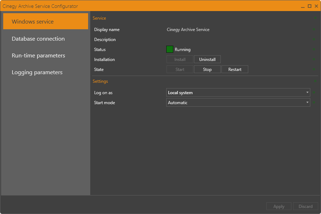Click green indicator next to Start mode
This screenshot has height=214, width=321.
[x=314, y=103]
